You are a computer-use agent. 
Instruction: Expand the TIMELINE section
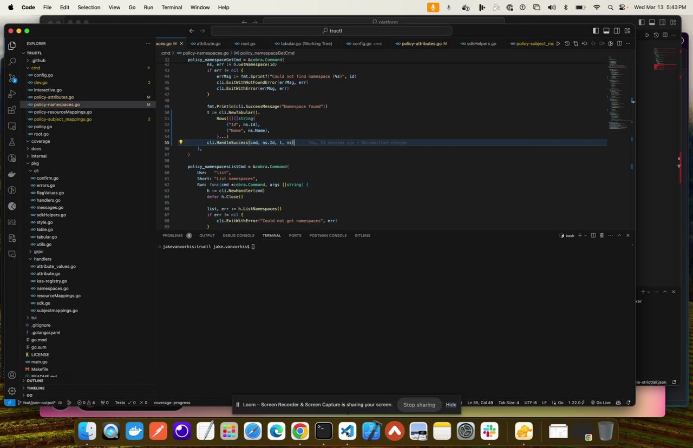point(36,388)
